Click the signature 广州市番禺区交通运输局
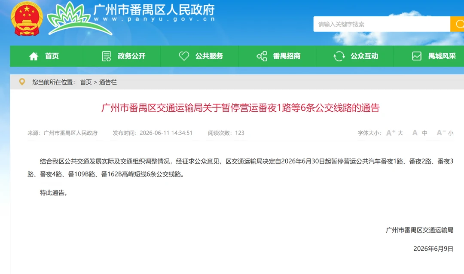Image resolution: width=464 pixels, height=274 pixels. (419, 230)
